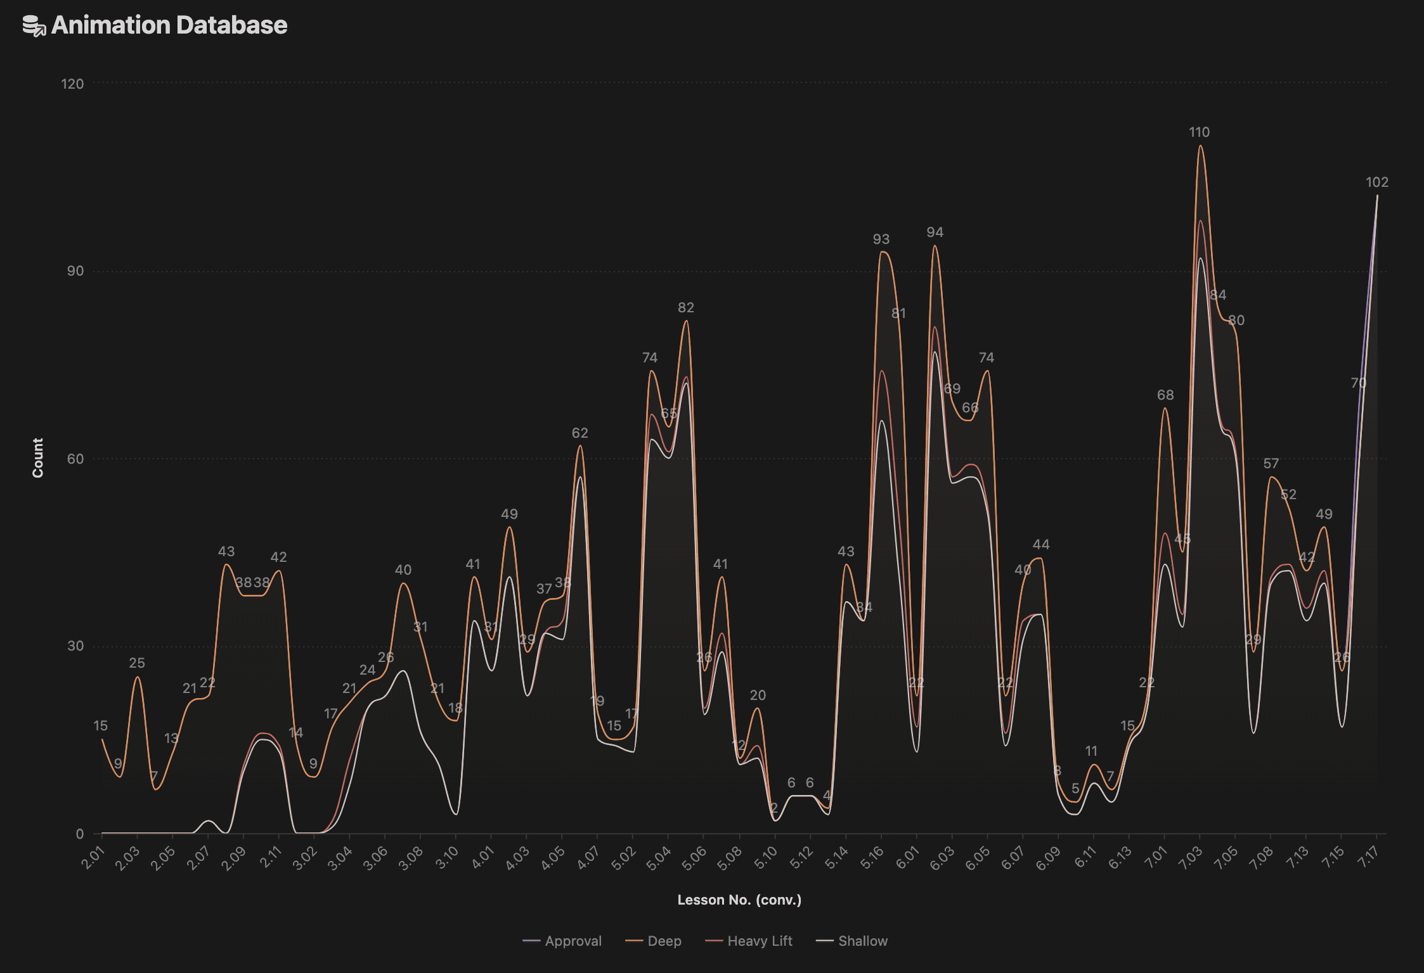This screenshot has height=973, width=1424.
Task: Click the purple Approval legend line swatch
Action: (x=531, y=941)
